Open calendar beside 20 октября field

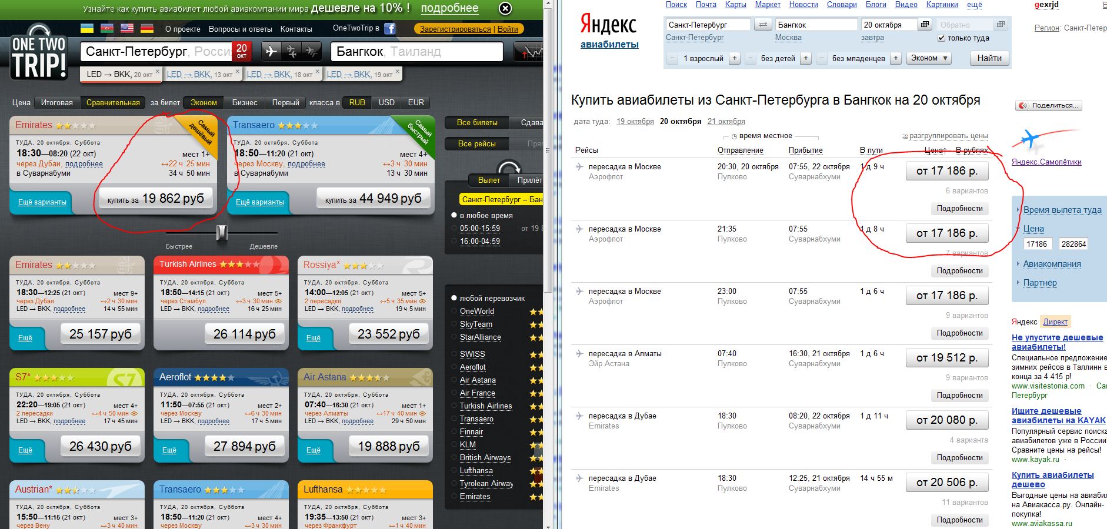[925, 25]
